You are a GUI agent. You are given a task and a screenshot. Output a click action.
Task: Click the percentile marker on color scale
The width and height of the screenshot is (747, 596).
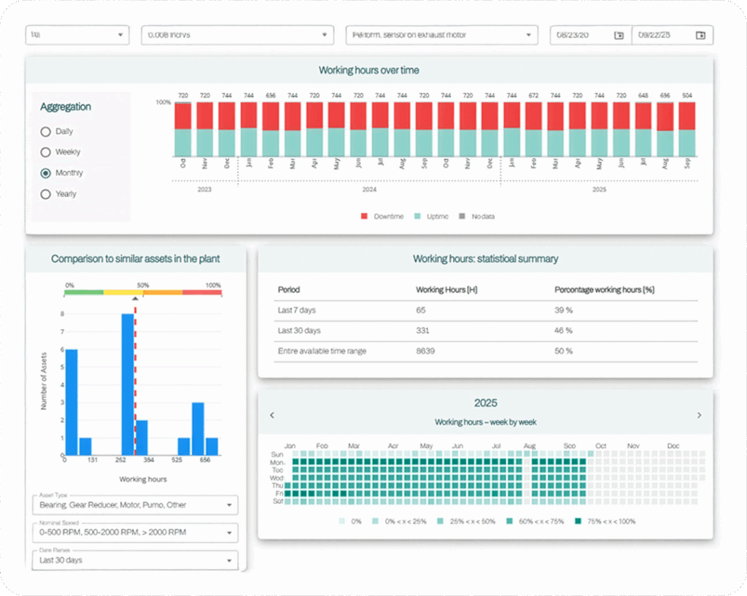[135, 298]
